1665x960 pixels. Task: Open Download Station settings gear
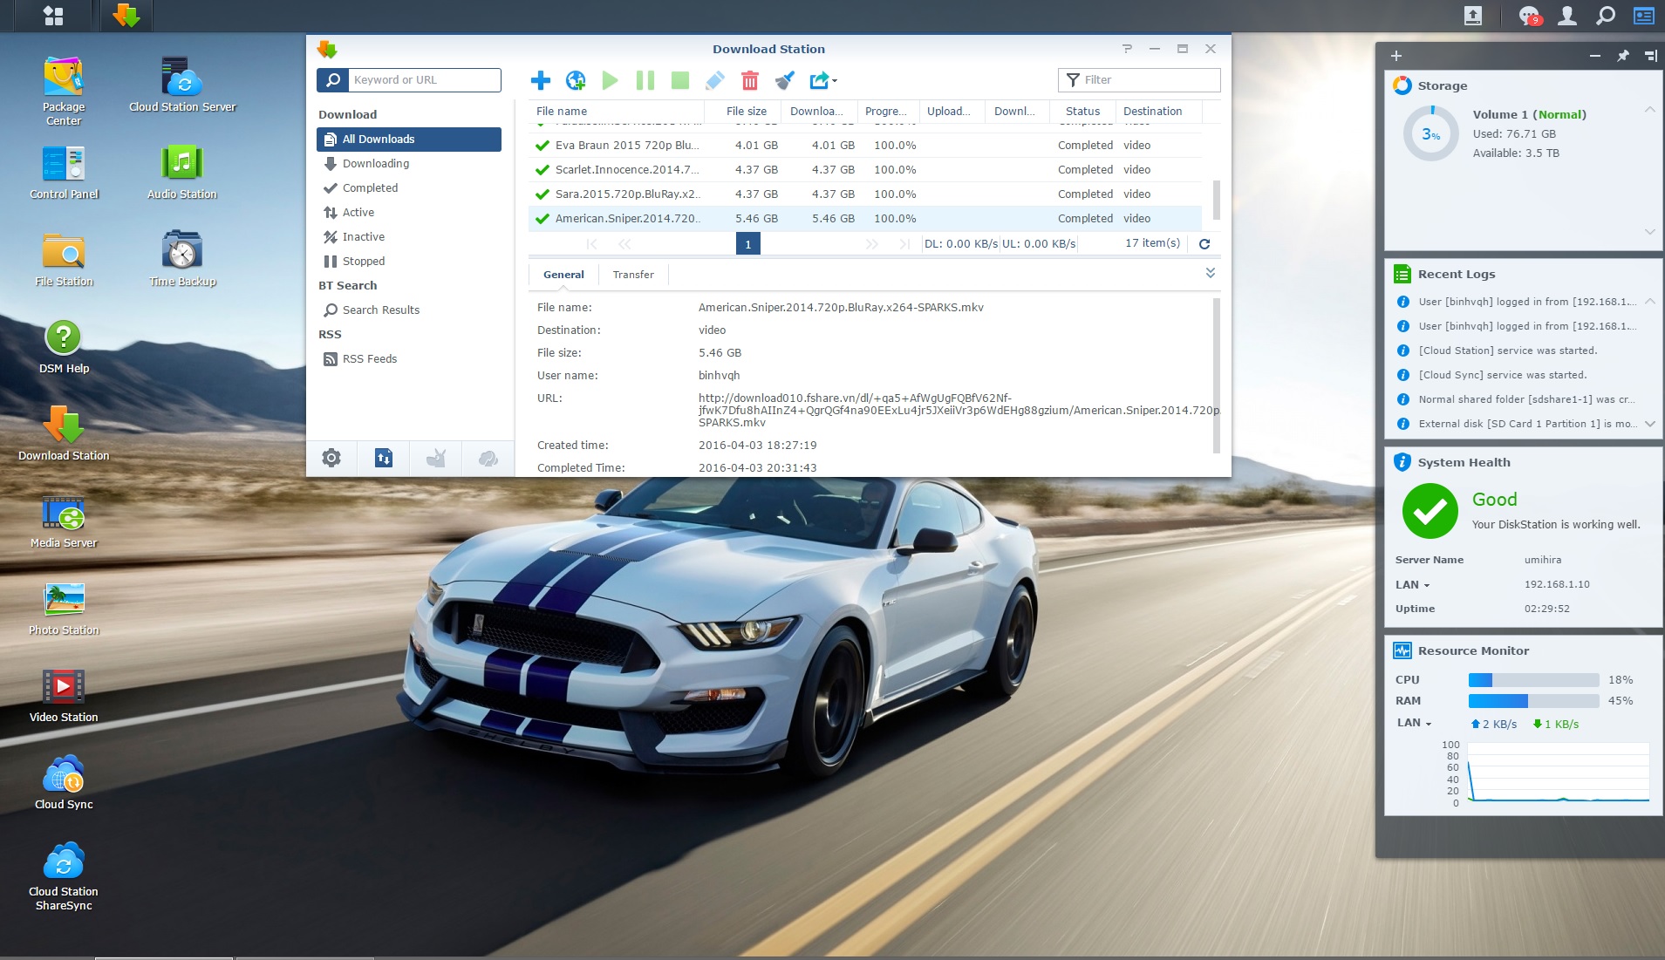(331, 458)
